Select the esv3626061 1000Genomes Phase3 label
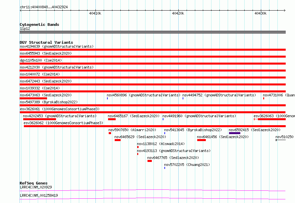The width and height of the screenshot is (295, 203). coord(60,109)
